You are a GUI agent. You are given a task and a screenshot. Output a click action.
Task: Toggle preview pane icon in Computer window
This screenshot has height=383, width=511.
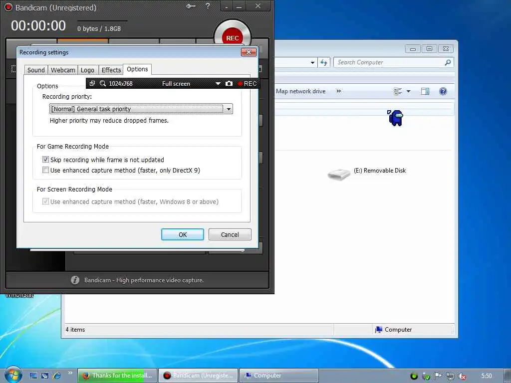click(425, 92)
